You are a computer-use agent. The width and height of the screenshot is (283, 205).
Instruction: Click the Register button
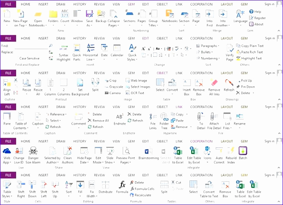click(x=257, y=18)
